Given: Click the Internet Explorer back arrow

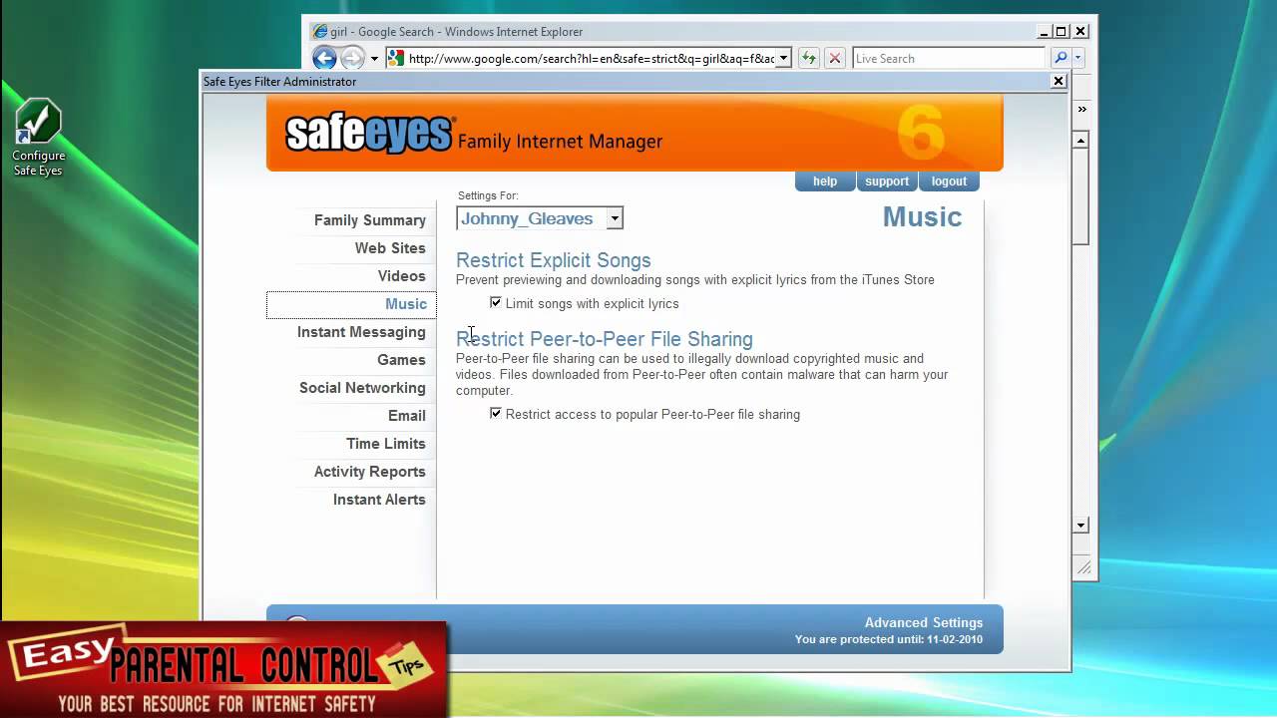Looking at the screenshot, I should click(x=324, y=58).
